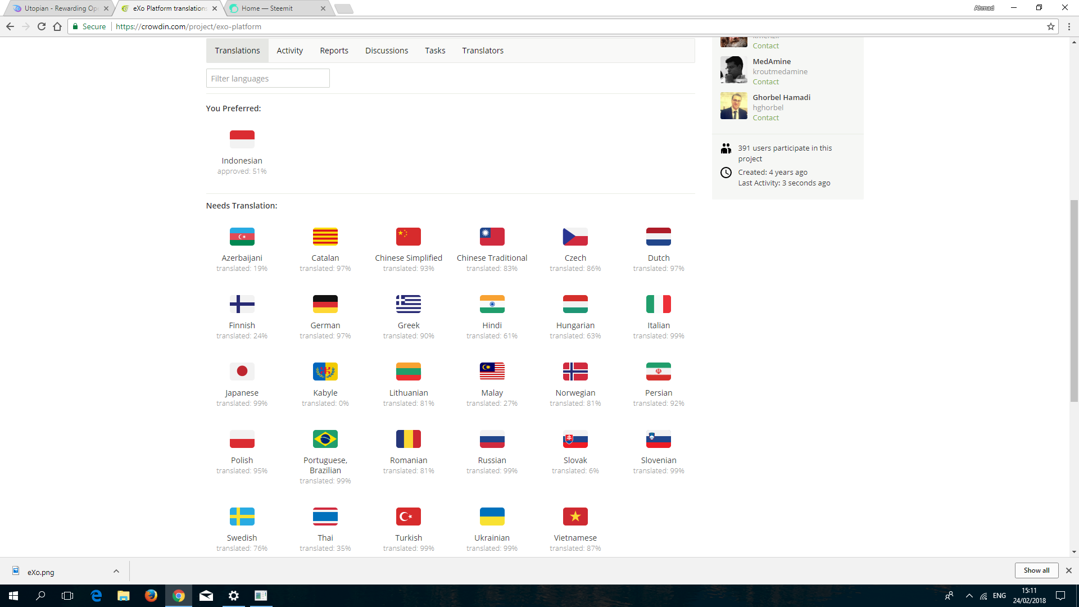The height and width of the screenshot is (607, 1079).
Task: Open the Vietnamese flag icon
Action: coord(575,517)
